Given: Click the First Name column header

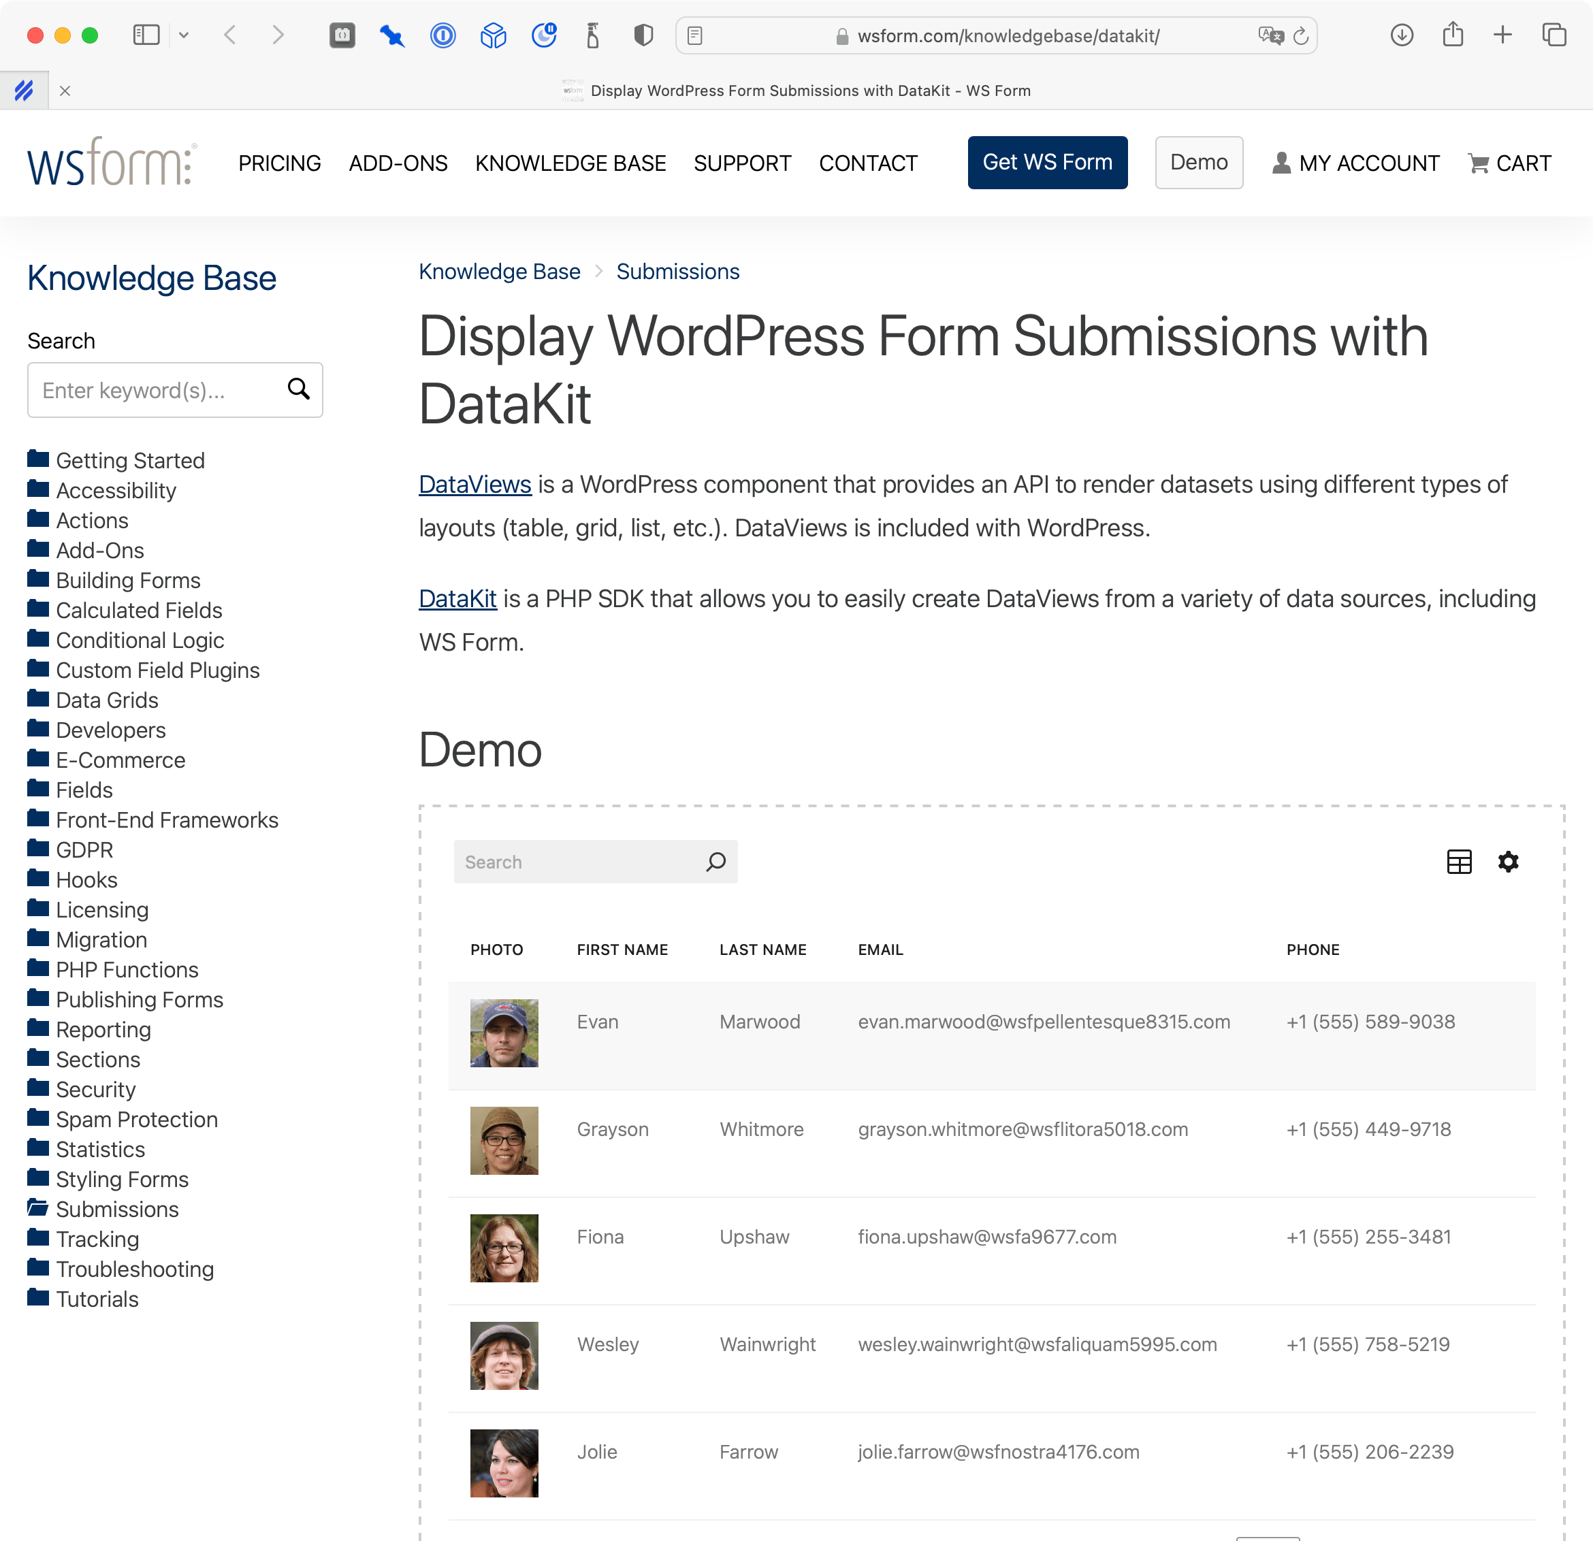Looking at the screenshot, I should [x=623, y=950].
